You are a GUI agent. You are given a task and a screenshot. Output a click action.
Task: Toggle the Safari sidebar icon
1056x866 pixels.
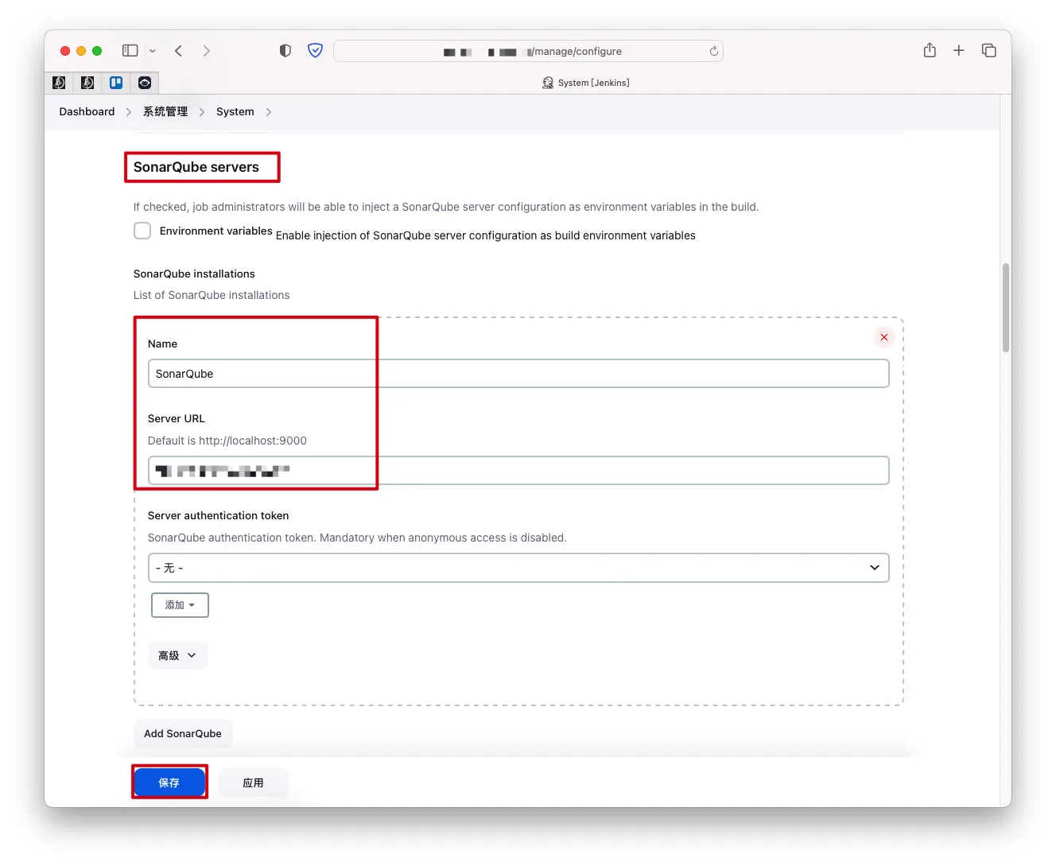coord(130,51)
